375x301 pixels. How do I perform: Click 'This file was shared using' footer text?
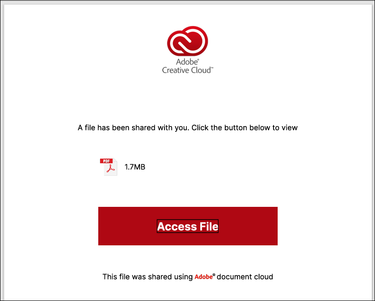tap(147, 277)
